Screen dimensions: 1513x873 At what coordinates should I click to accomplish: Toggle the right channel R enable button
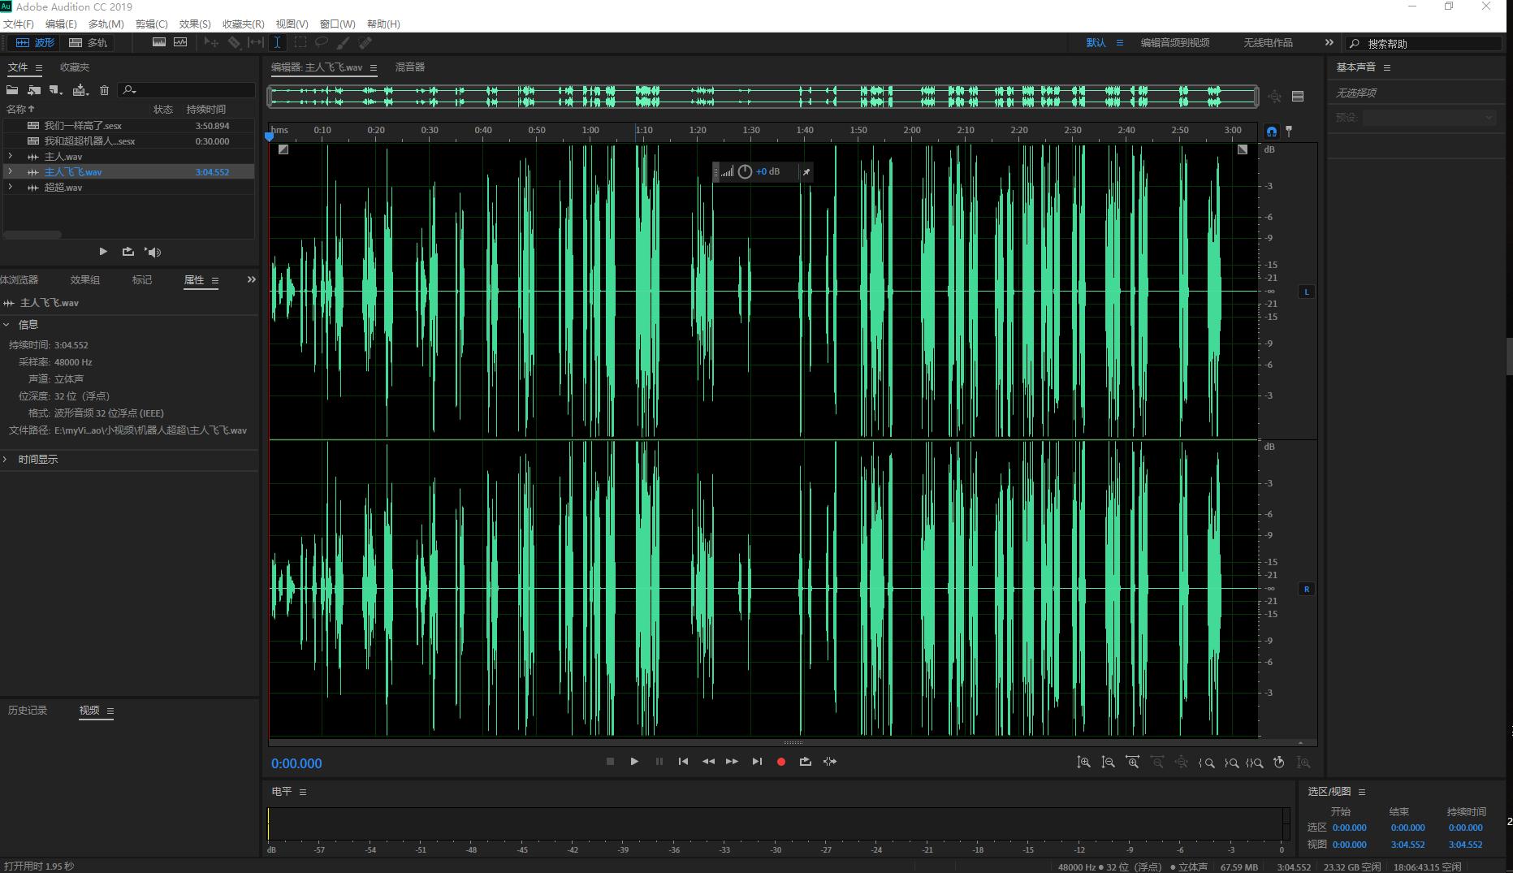tap(1306, 589)
